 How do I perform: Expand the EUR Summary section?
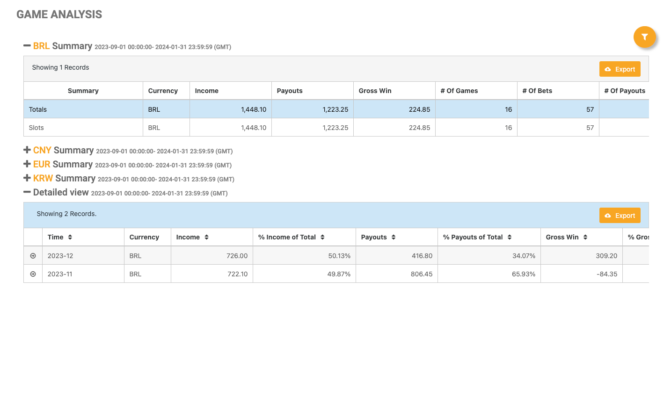point(27,164)
